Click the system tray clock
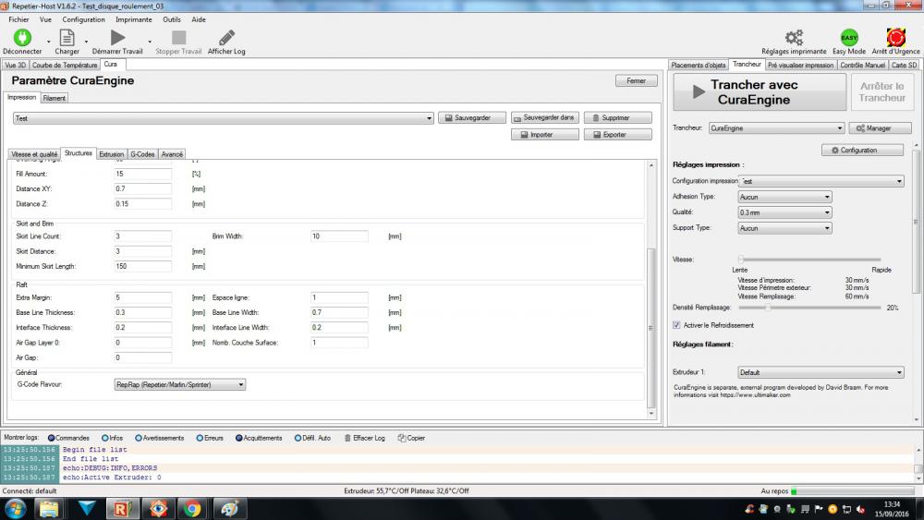This screenshot has width=924, height=520. pos(892,509)
